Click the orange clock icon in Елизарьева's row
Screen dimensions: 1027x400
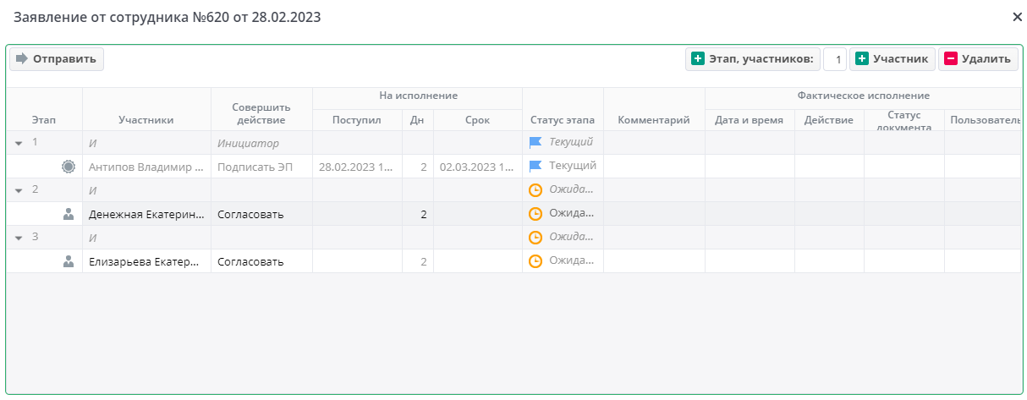point(535,261)
